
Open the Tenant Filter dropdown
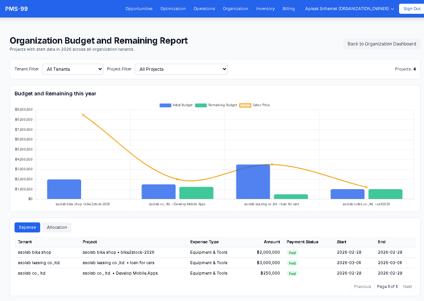73,69
